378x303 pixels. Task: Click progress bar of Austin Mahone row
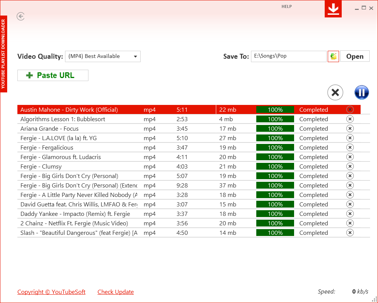click(275, 110)
